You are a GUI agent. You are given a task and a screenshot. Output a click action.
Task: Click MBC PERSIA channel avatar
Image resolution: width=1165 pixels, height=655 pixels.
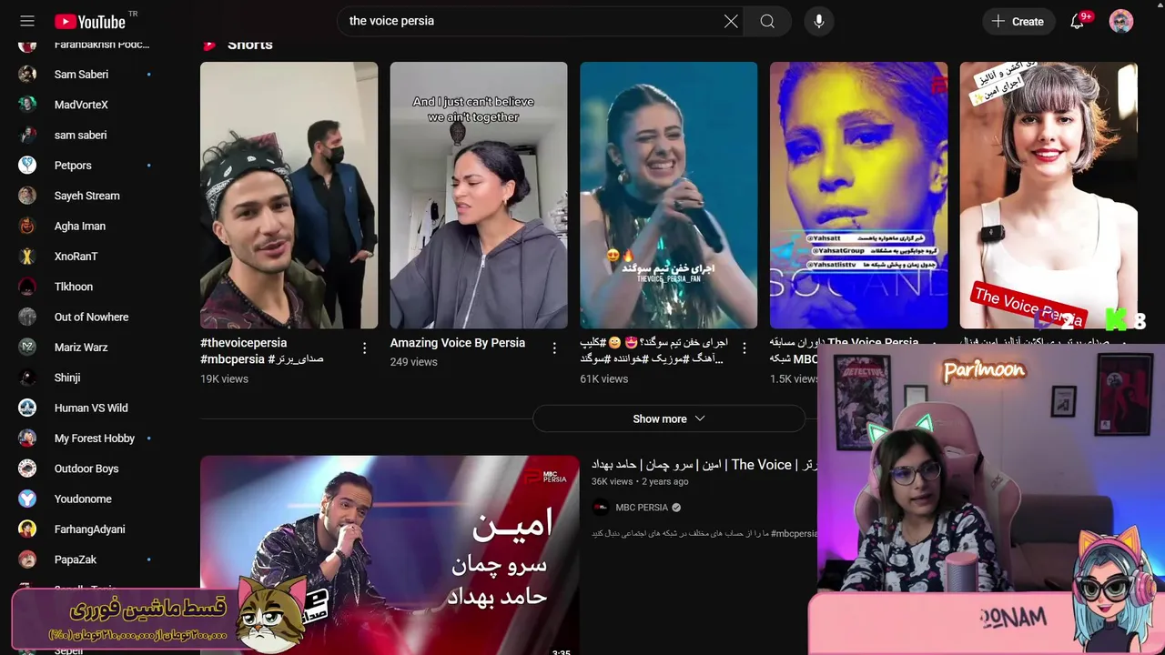point(601,508)
